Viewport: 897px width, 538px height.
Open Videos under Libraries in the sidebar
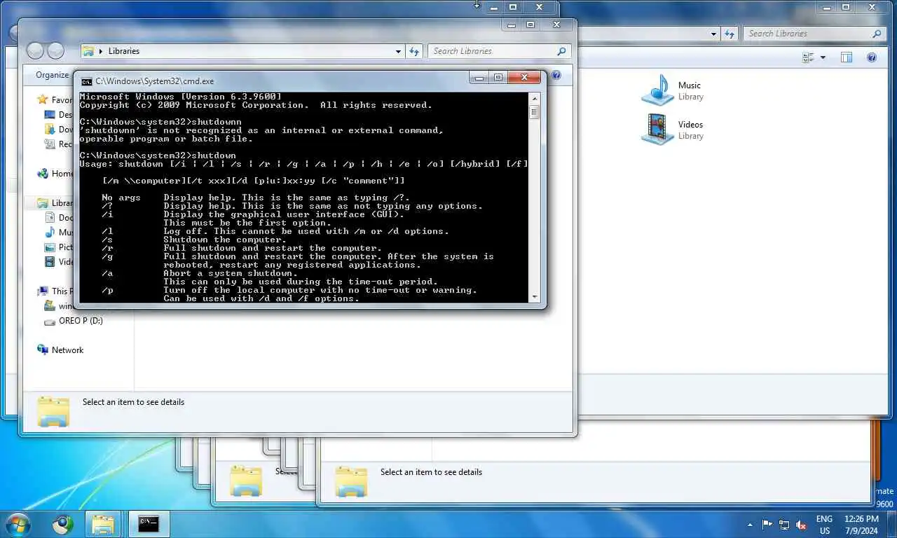[x=58, y=262]
